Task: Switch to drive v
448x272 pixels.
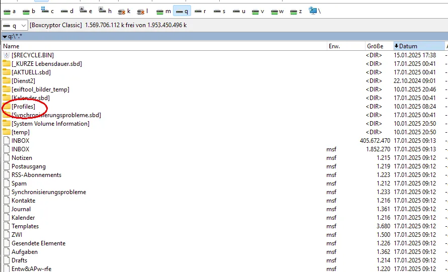Action: pos(258,11)
